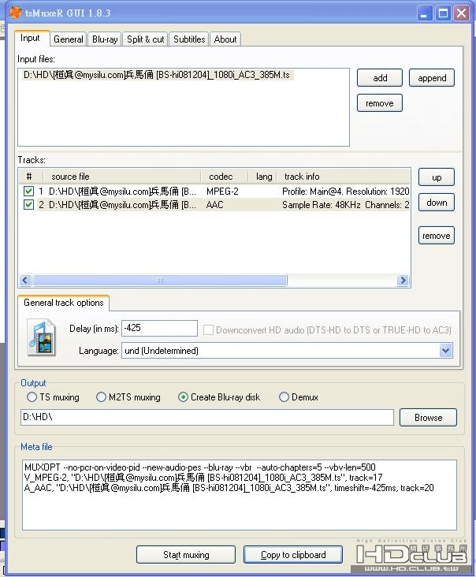Click the audio/video track icon in options

[x=42, y=337]
